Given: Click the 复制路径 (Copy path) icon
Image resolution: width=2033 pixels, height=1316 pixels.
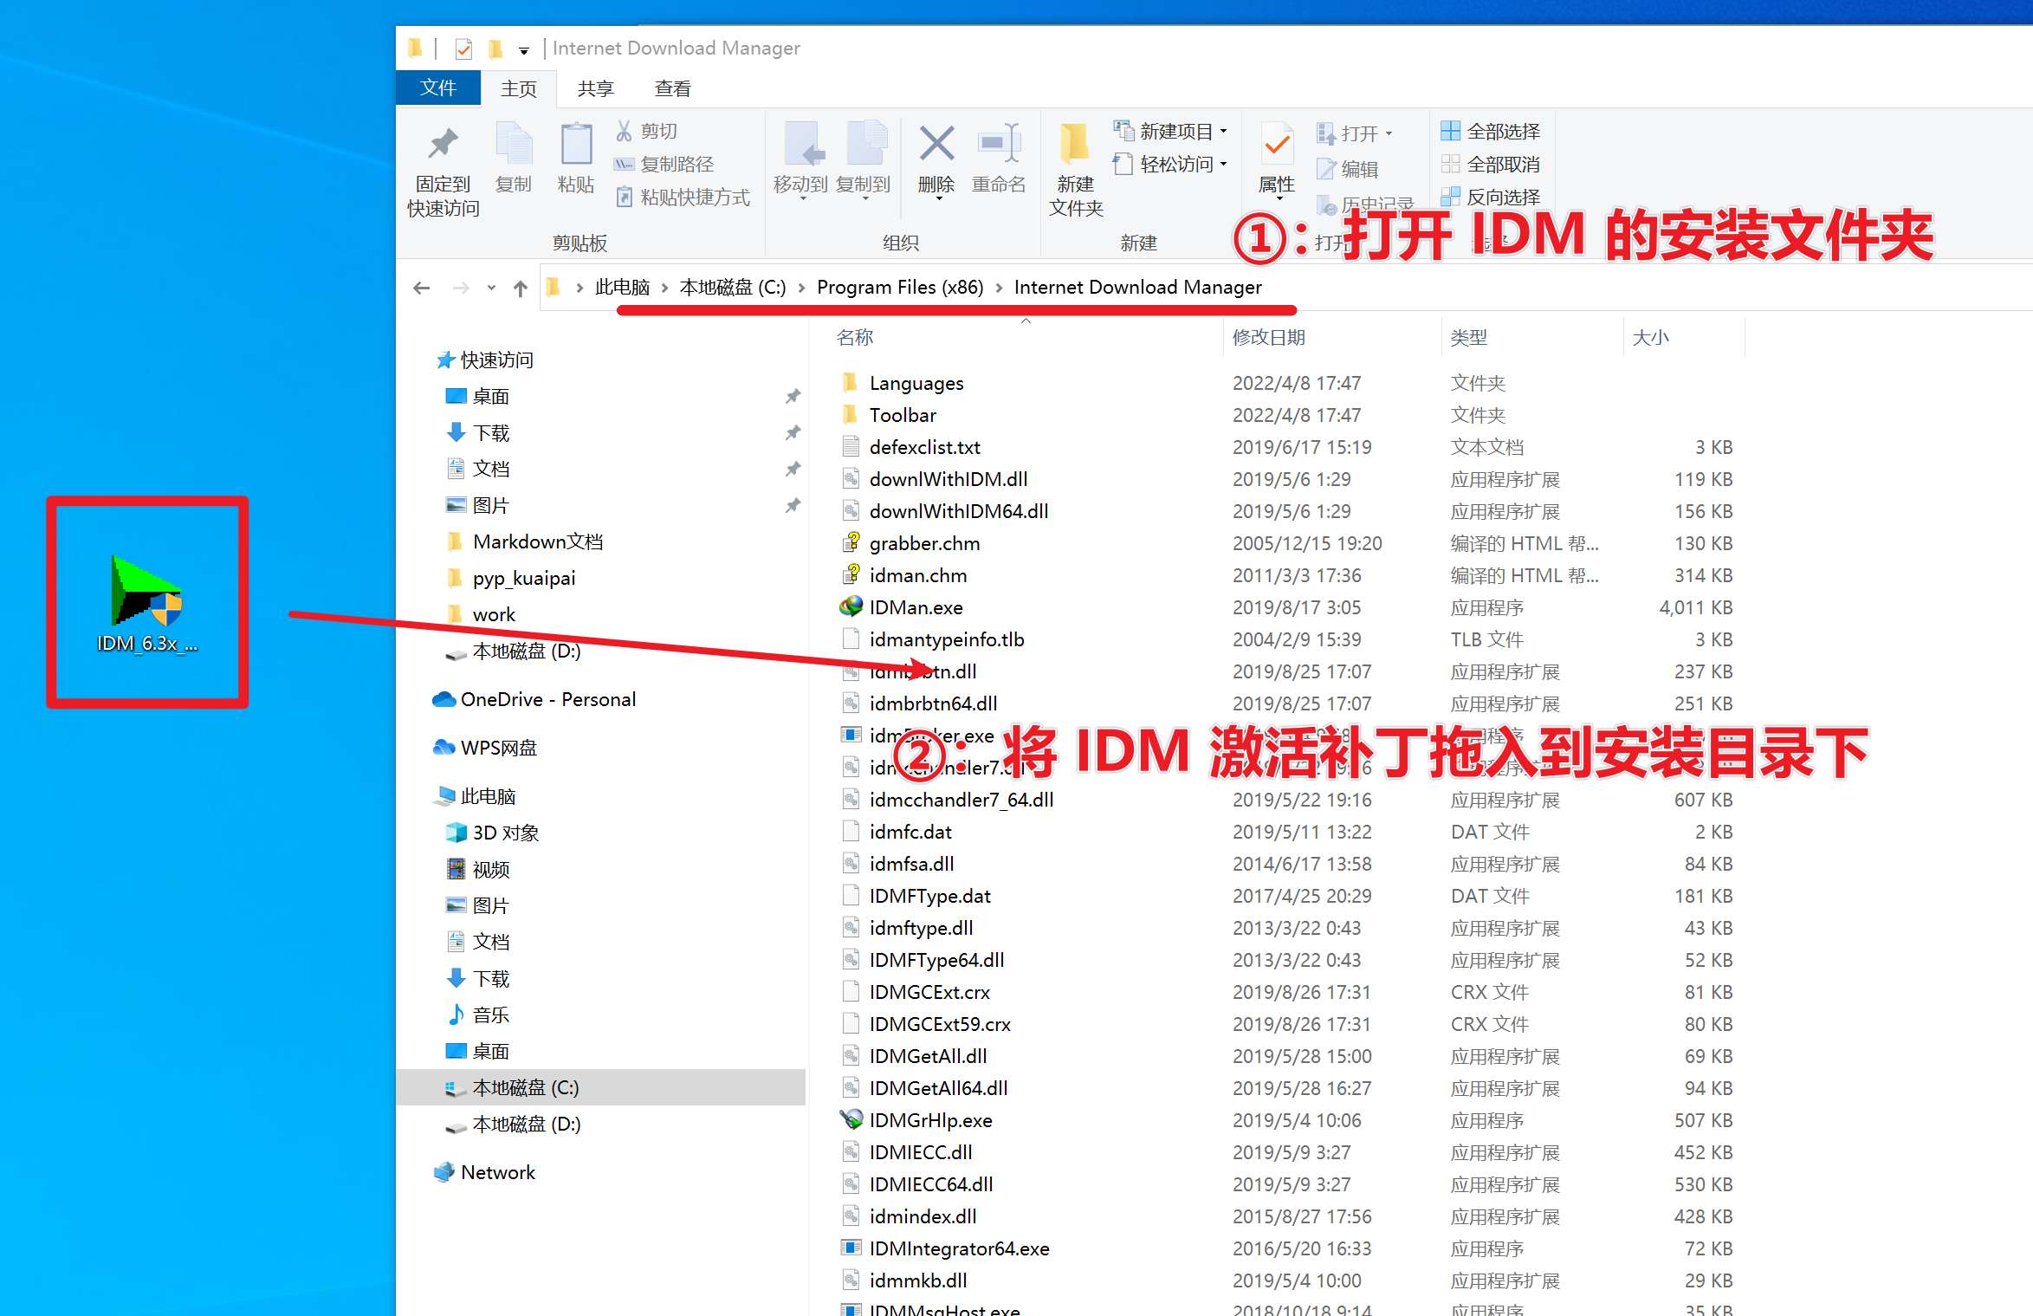Looking at the screenshot, I should (625, 164).
